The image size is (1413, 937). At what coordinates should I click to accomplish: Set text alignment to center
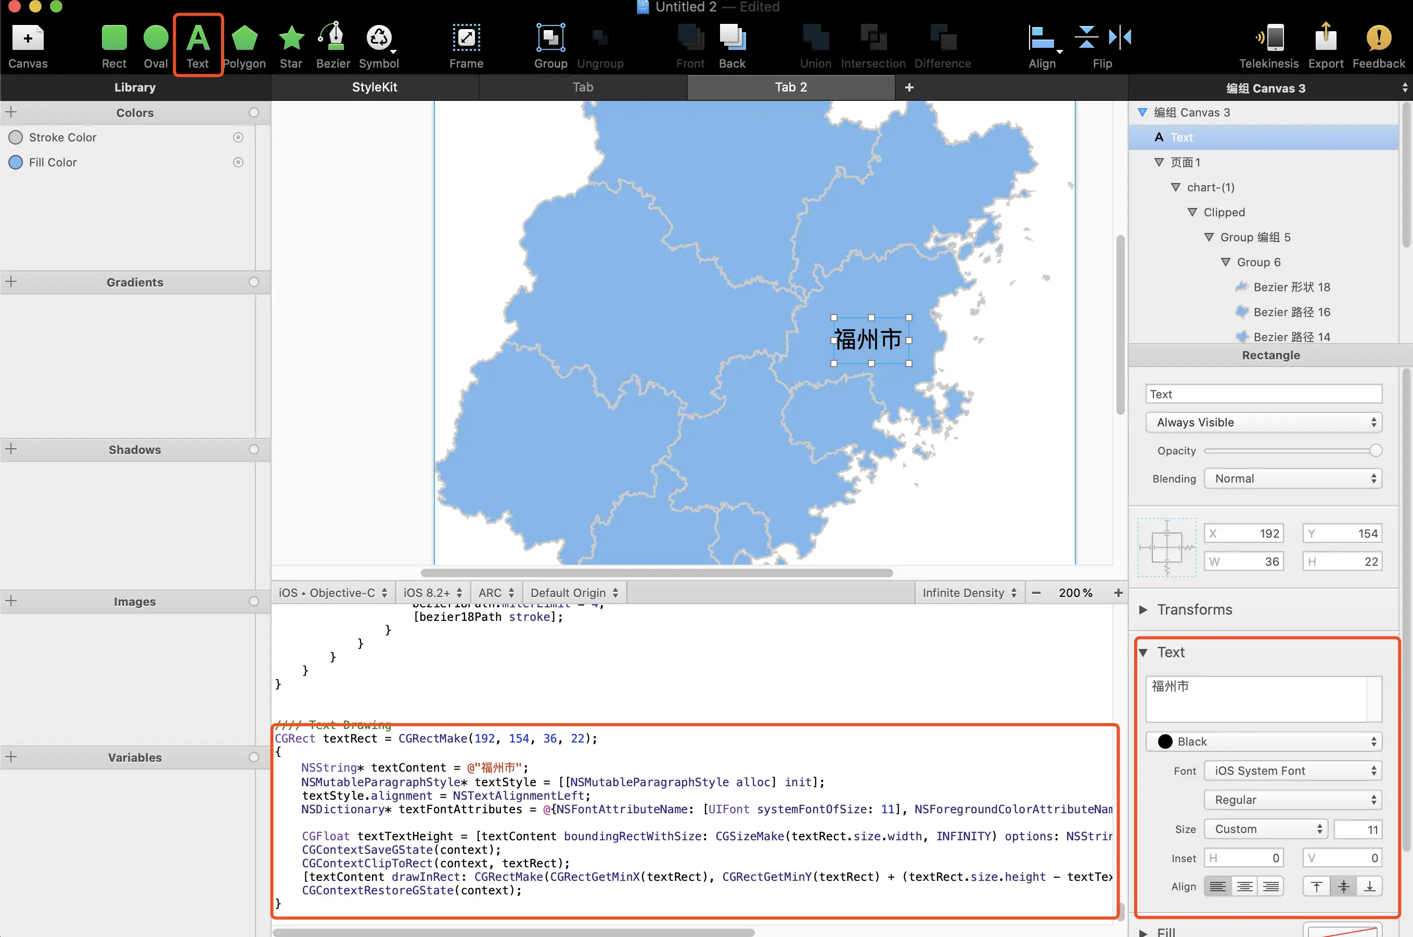(x=1244, y=886)
